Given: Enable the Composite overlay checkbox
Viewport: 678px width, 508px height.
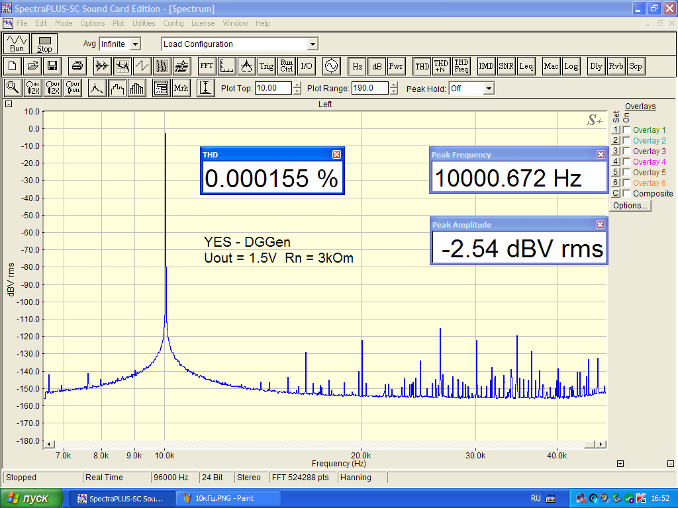Looking at the screenshot, I should (x=626, y=194).
